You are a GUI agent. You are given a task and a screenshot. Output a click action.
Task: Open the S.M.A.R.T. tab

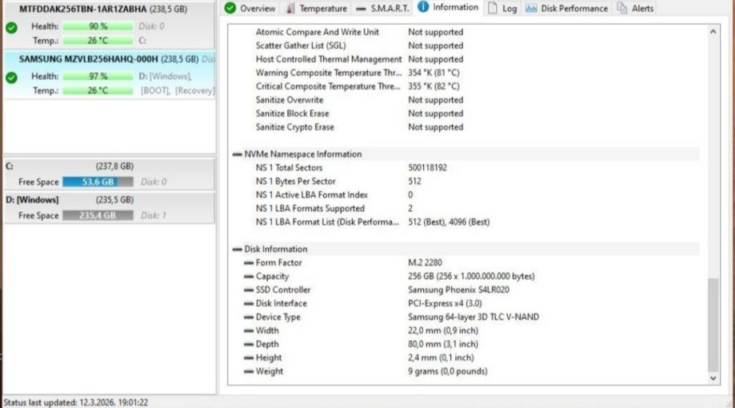pyautogui.click(x=382, y=8)
